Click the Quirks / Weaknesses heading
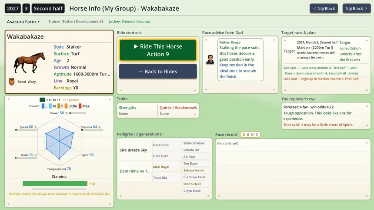This screenshot has width=374, height=210. coord(178,108)
